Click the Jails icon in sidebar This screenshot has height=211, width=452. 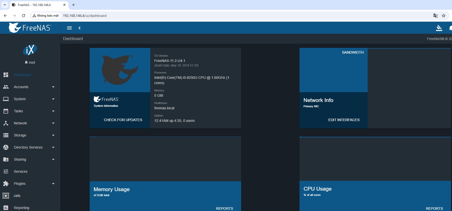(6, 196)
